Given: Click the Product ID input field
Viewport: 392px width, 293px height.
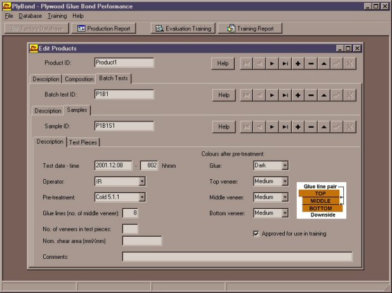Looking at the screenshot, I should pyautogui.click(x=124, y=63).
